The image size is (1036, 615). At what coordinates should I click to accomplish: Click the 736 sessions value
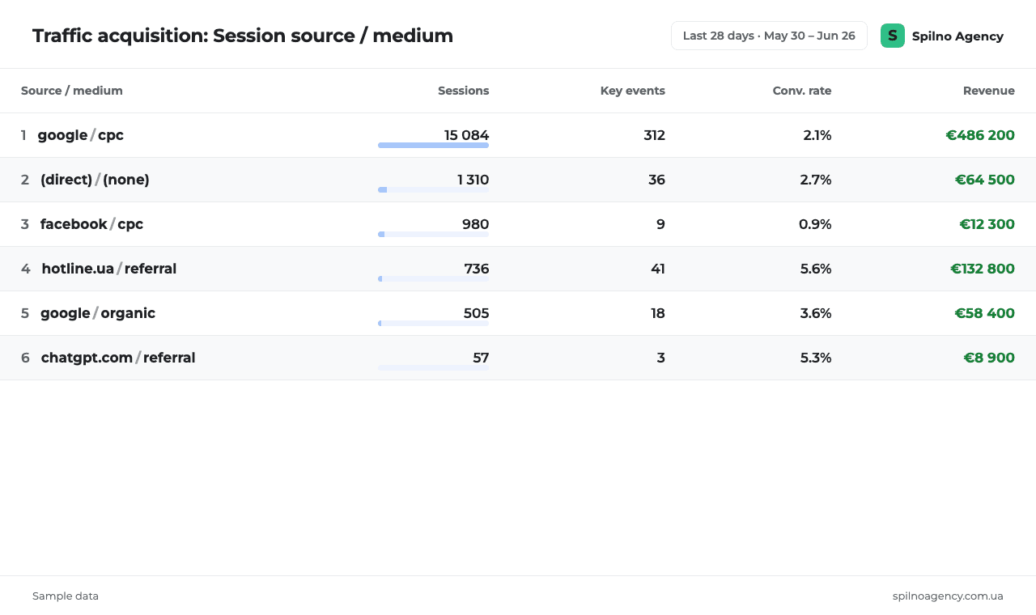coord(477,269)
